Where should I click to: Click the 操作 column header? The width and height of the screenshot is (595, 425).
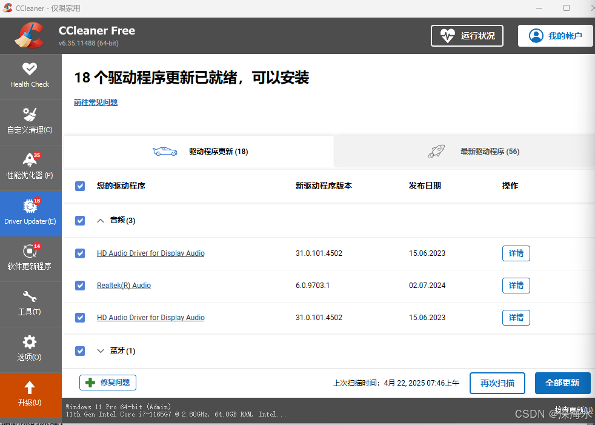click(510, 186)
